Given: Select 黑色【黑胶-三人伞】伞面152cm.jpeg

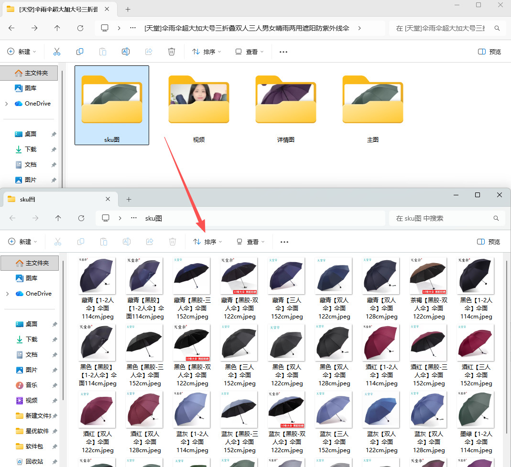Looking at the screenshot, I should 145,355.
